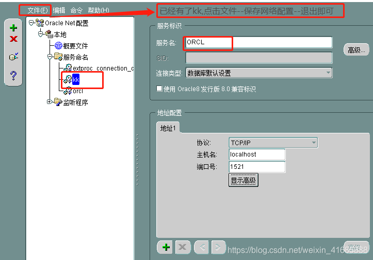Open the 编辑 menu

tap(59, 10)
